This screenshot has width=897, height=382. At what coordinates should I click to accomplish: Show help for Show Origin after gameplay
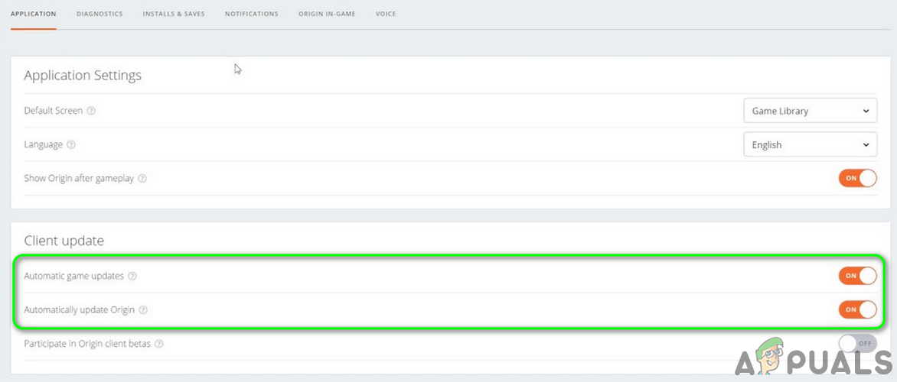point(142,179)
